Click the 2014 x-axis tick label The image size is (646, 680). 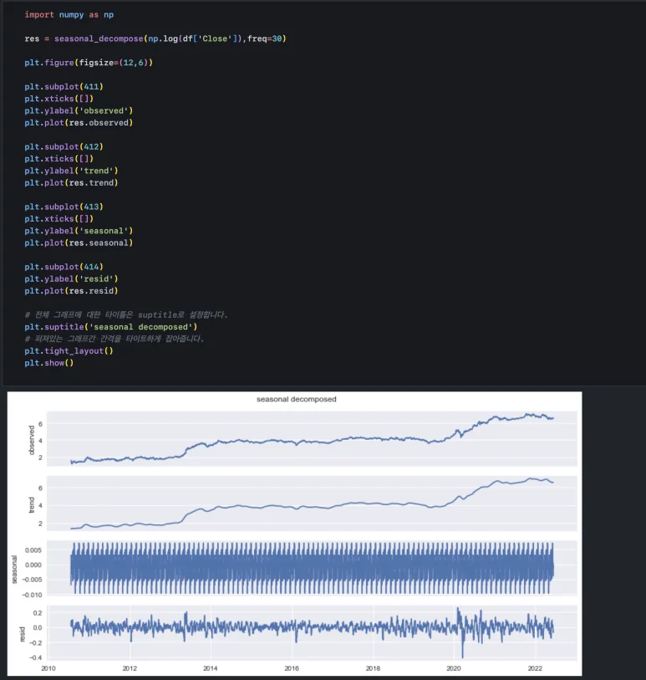coord(211,668)
